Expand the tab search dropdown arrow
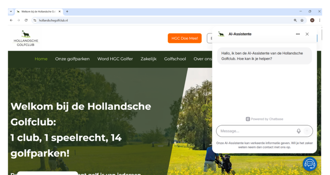This screenshot has height=175, width=330. [x=11, y=11]
